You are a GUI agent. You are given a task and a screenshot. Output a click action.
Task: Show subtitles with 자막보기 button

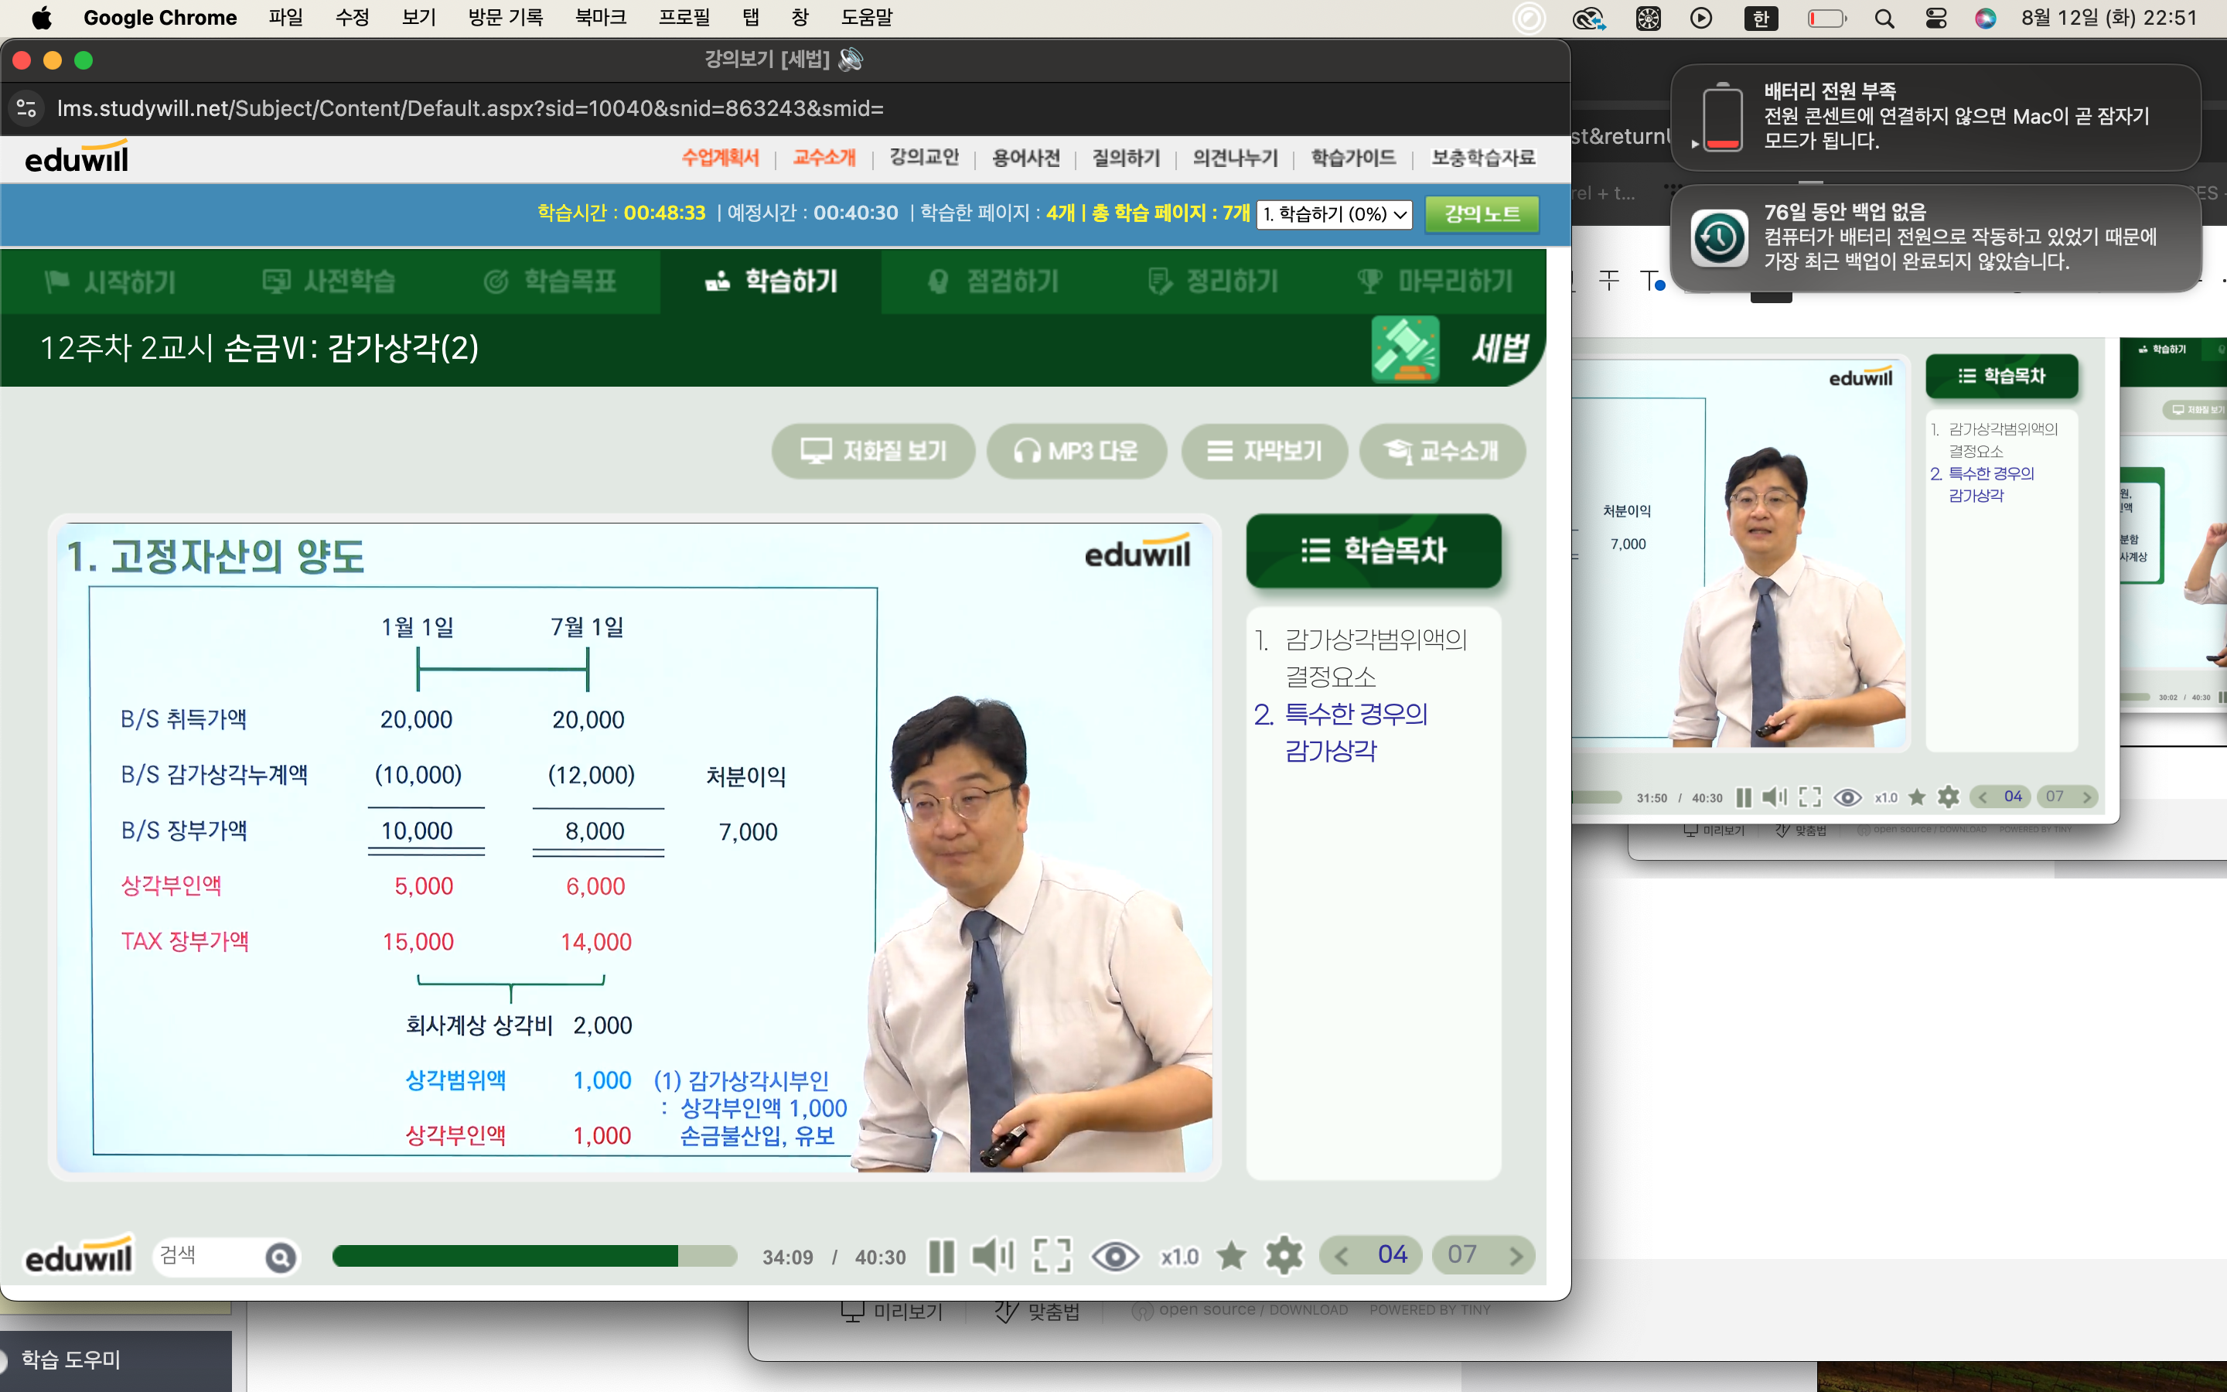(x=1265, y=451)
